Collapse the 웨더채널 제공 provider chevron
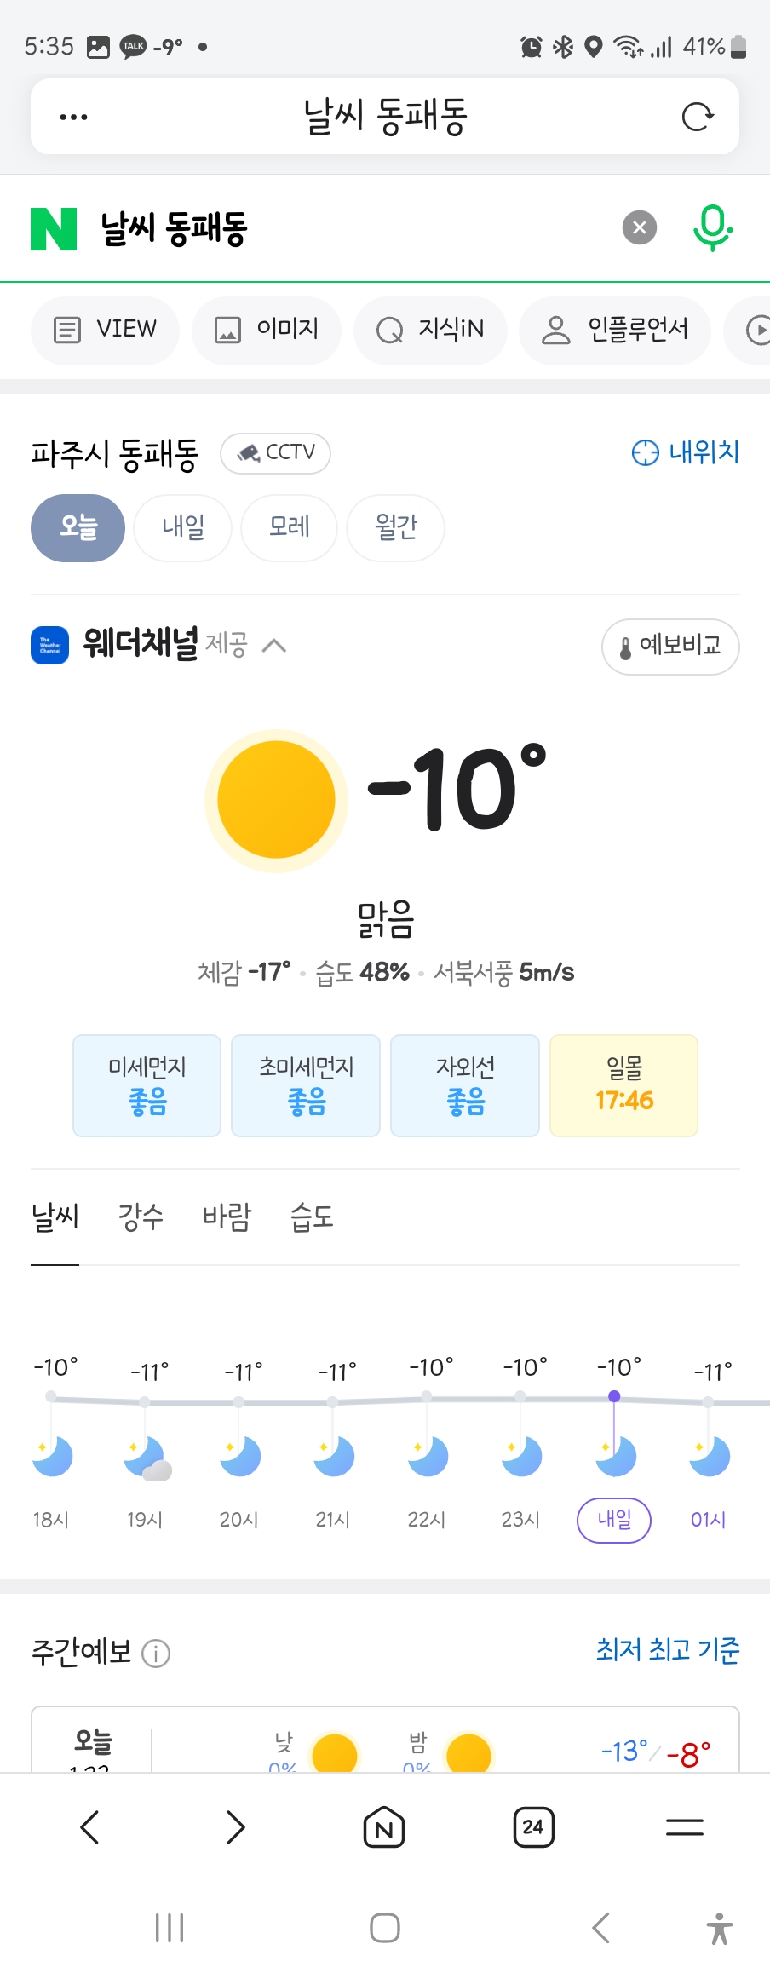 [273, 646]
